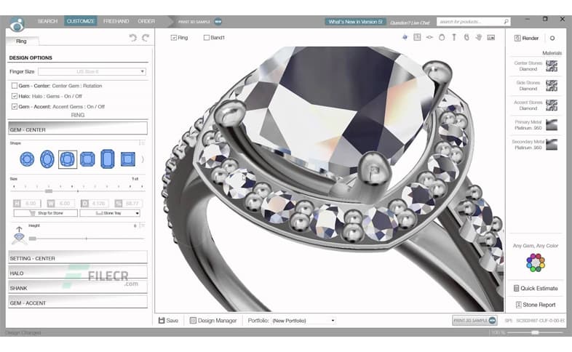Select the radiant cut gem shape
The width and height of the screenshot is (572, 352).
tap(87, 159)
